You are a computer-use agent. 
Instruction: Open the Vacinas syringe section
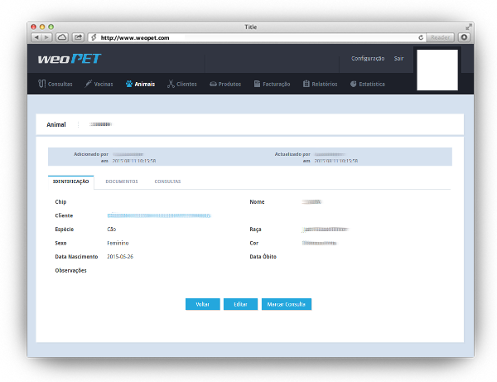click(99, 84)
